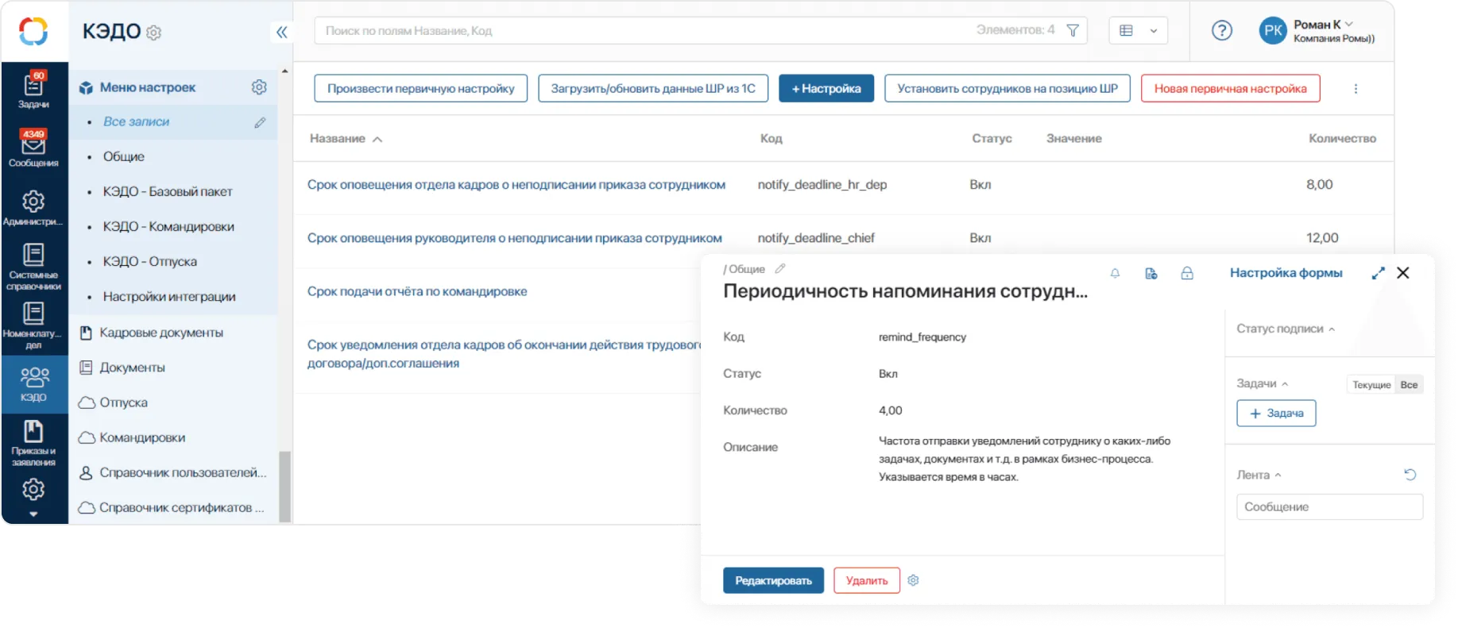Viewport: 1462px width, 635px height.
Task: Collapse the sidebar with double chevron
Action: tap(281, 32)
